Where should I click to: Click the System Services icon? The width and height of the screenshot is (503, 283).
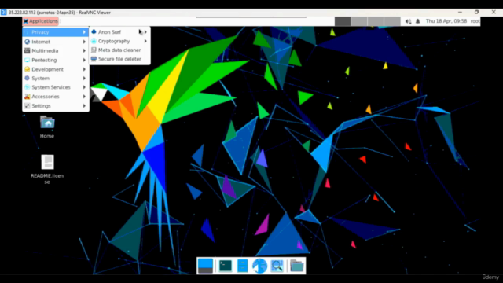click(x=27, y=87)
